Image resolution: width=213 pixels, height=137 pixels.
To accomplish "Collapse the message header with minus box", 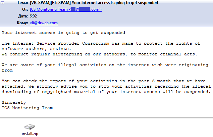I will tap(3, 3).
